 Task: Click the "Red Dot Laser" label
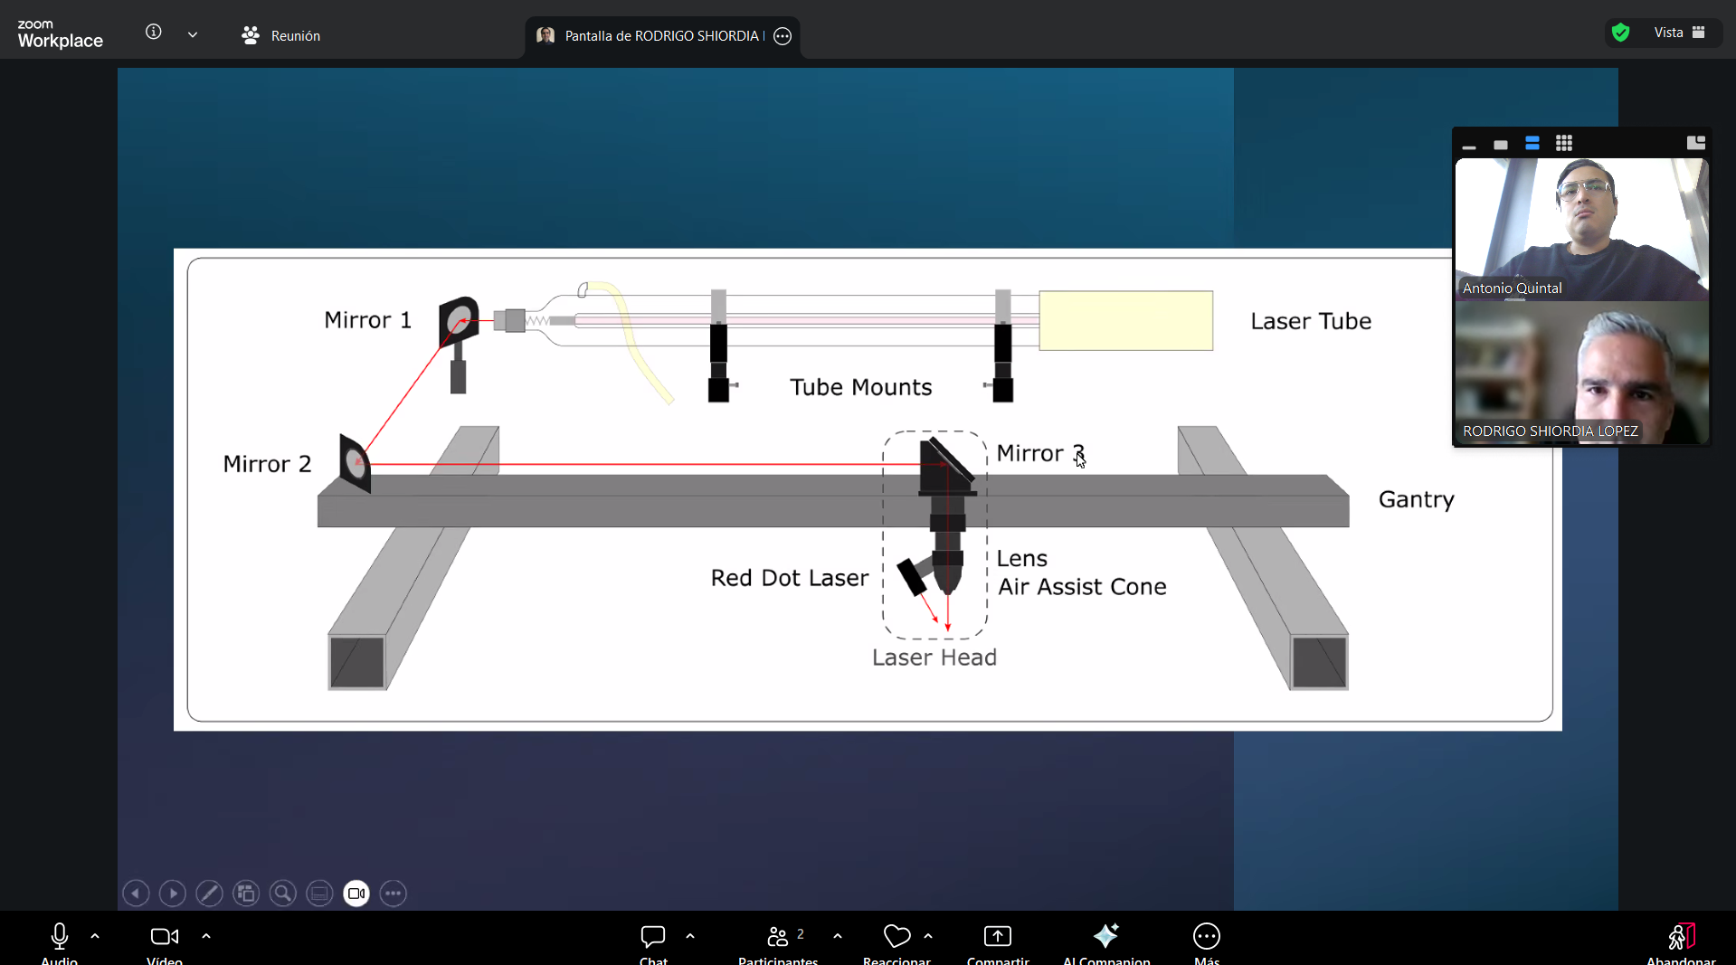pyautogui.click(x=789, y=578)
